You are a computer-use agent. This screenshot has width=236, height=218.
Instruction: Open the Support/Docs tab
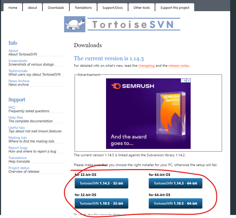[x=113, y=8]
